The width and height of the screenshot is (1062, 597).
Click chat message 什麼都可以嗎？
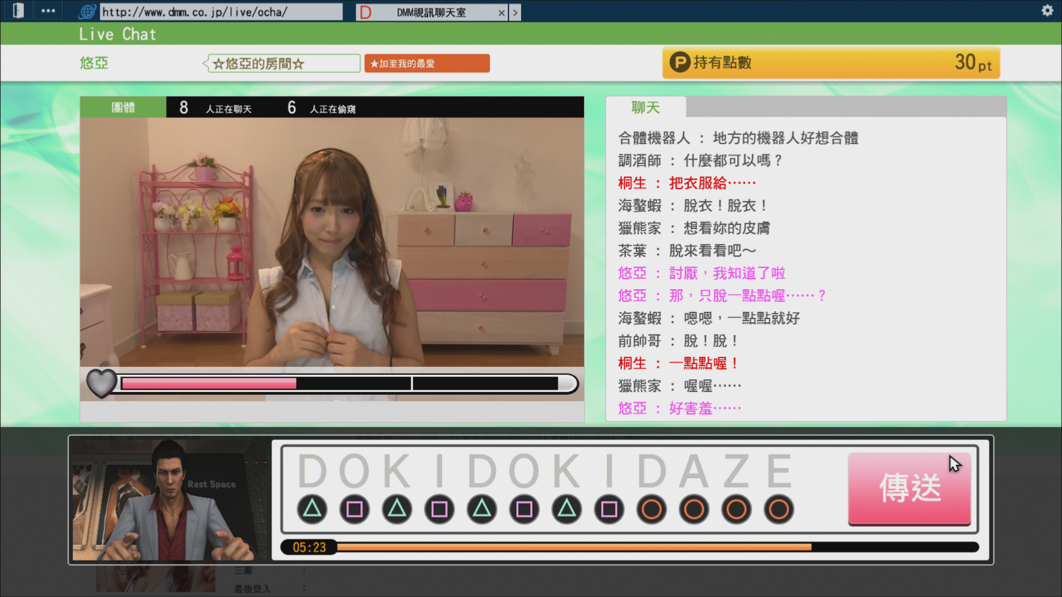pyautogui.click(x=734, y=160)
